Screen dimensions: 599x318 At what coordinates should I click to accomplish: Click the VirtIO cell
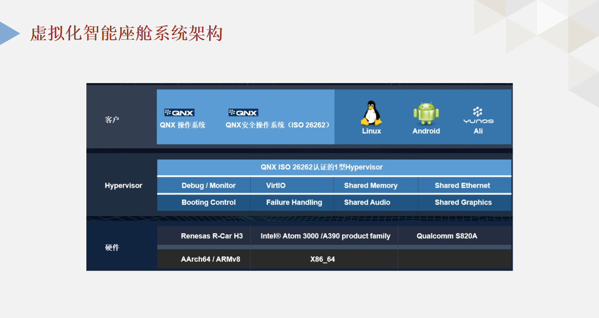tap(292, 185)
